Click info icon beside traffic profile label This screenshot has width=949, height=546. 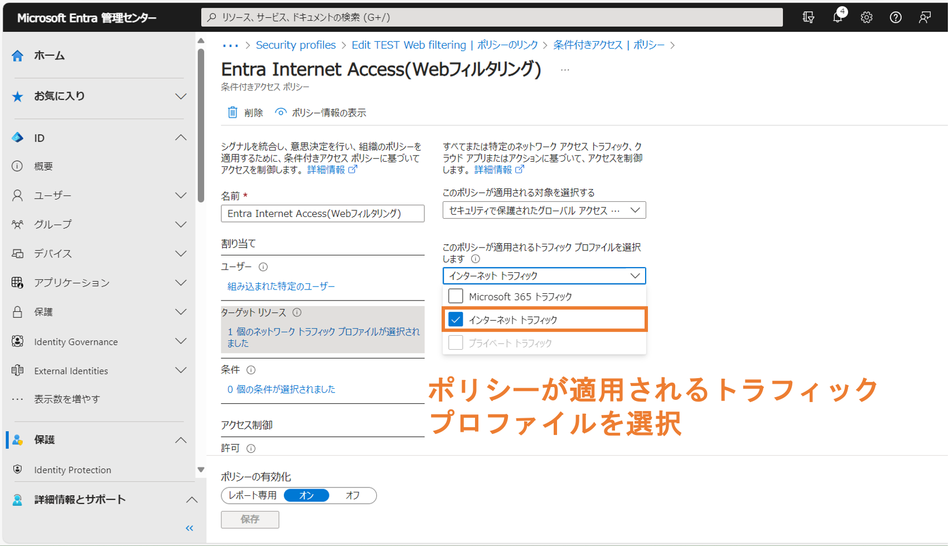[x=476, y=259]
